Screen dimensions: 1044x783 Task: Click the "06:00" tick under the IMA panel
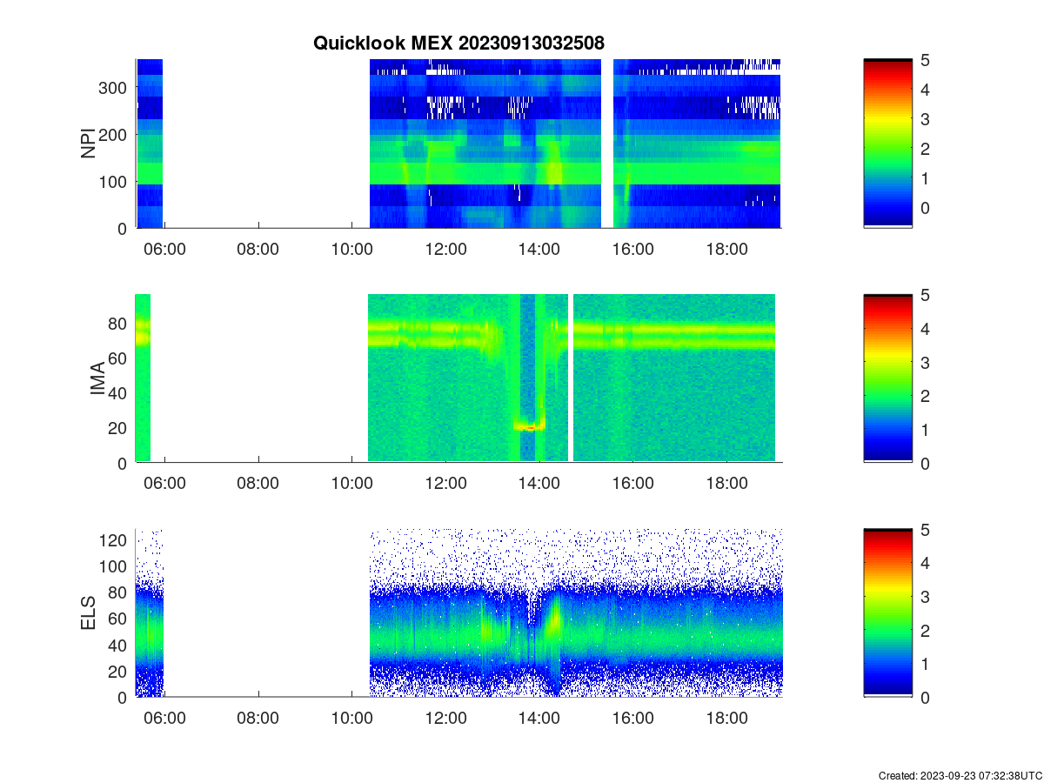[164, 484]
